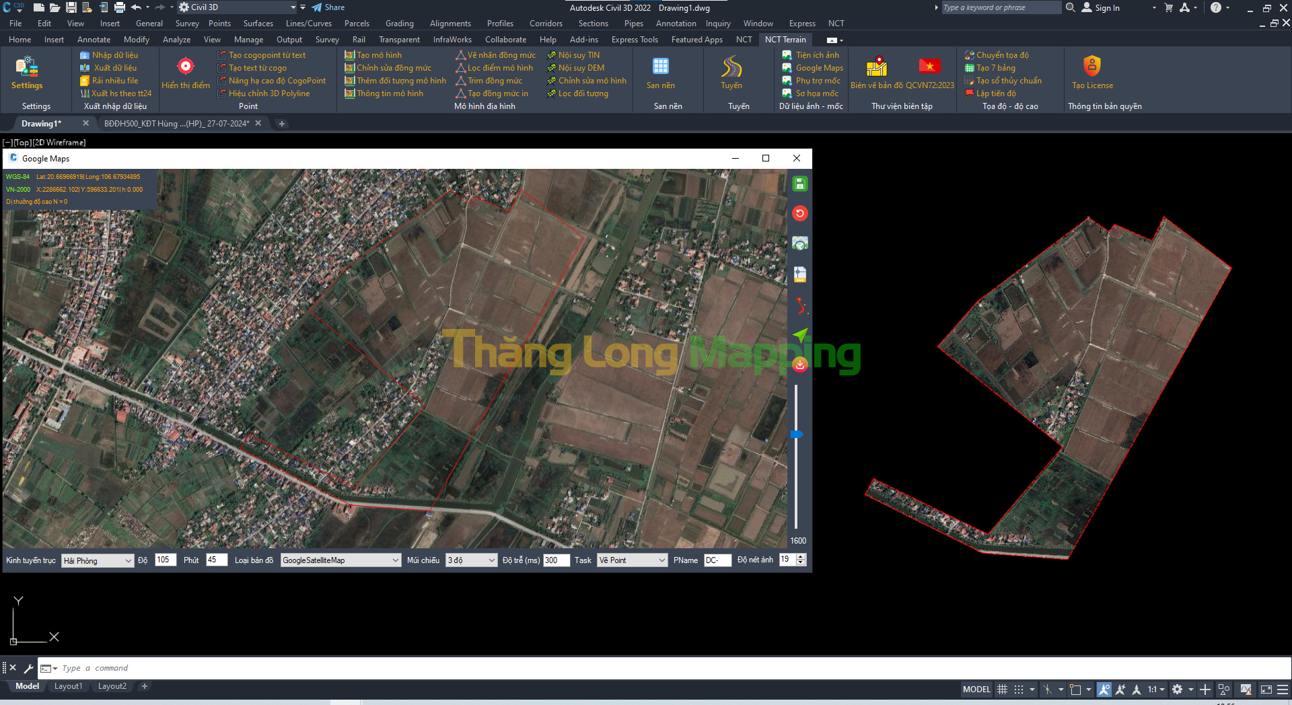The image size is (1292, 705).
Task: Toggle the drawing grid display in status bar
Action: tap(1002, 690)
